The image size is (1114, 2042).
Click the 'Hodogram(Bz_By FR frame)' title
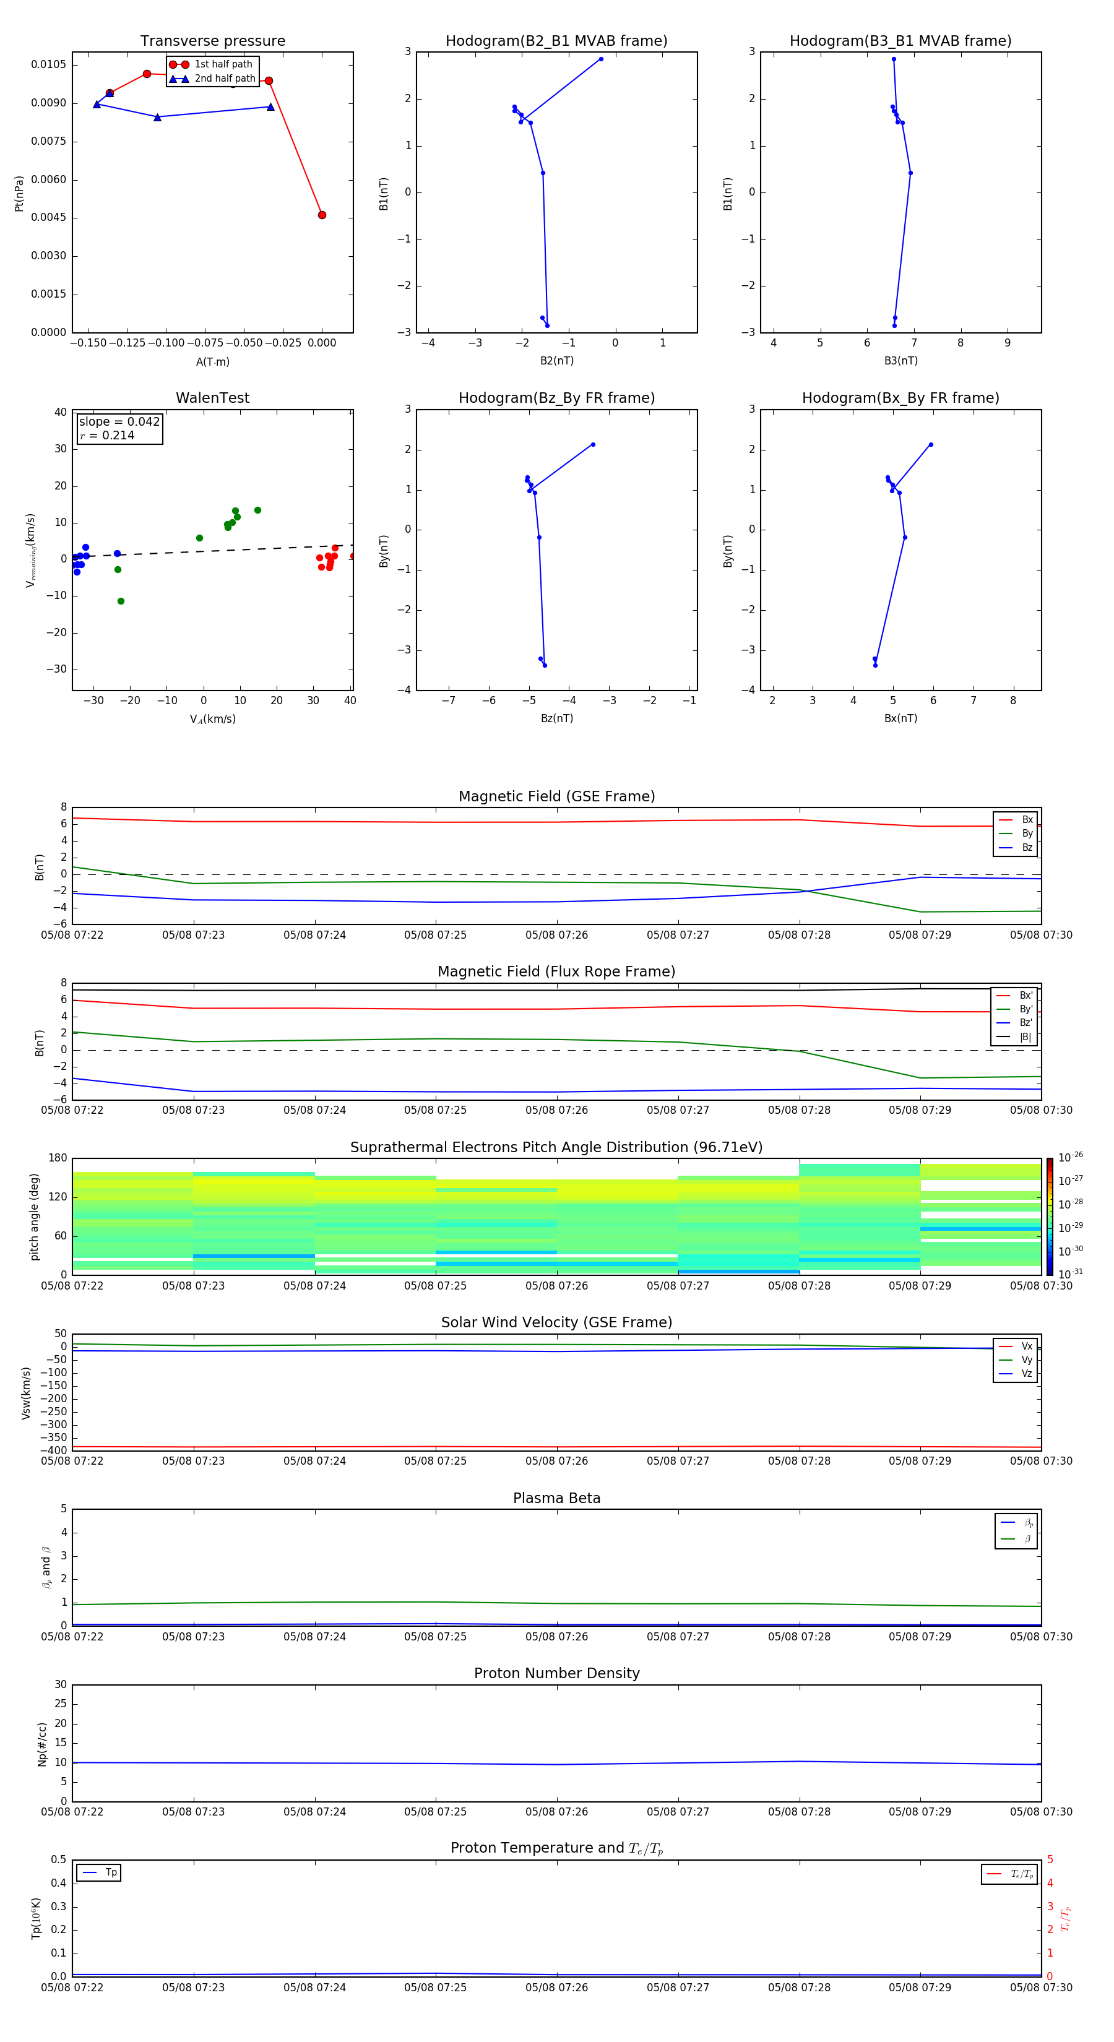556,398
